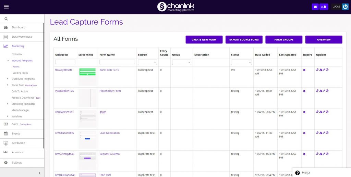Copy link icon for Kurt Form 10.10
The height and width of the screenshot is (177, 351).
(x=317, y=70)
